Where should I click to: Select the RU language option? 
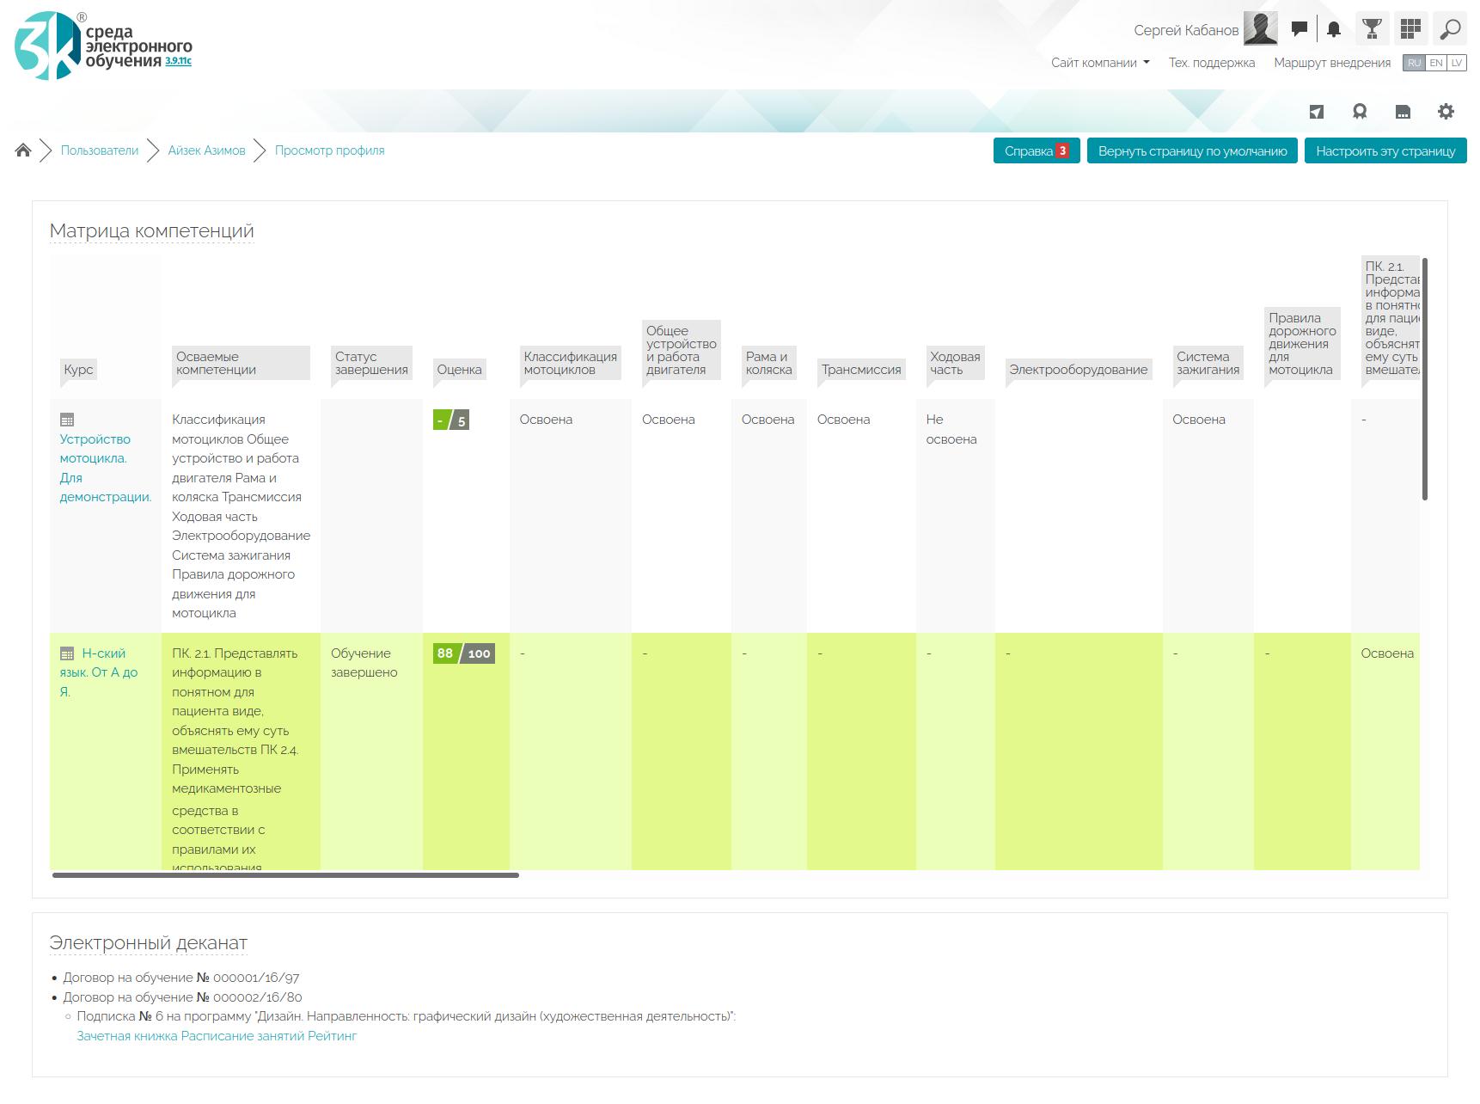pyautogui.click(x=1414, y=63)
